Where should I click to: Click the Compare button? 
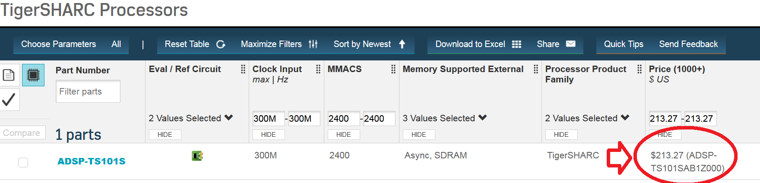pos(22,133)
